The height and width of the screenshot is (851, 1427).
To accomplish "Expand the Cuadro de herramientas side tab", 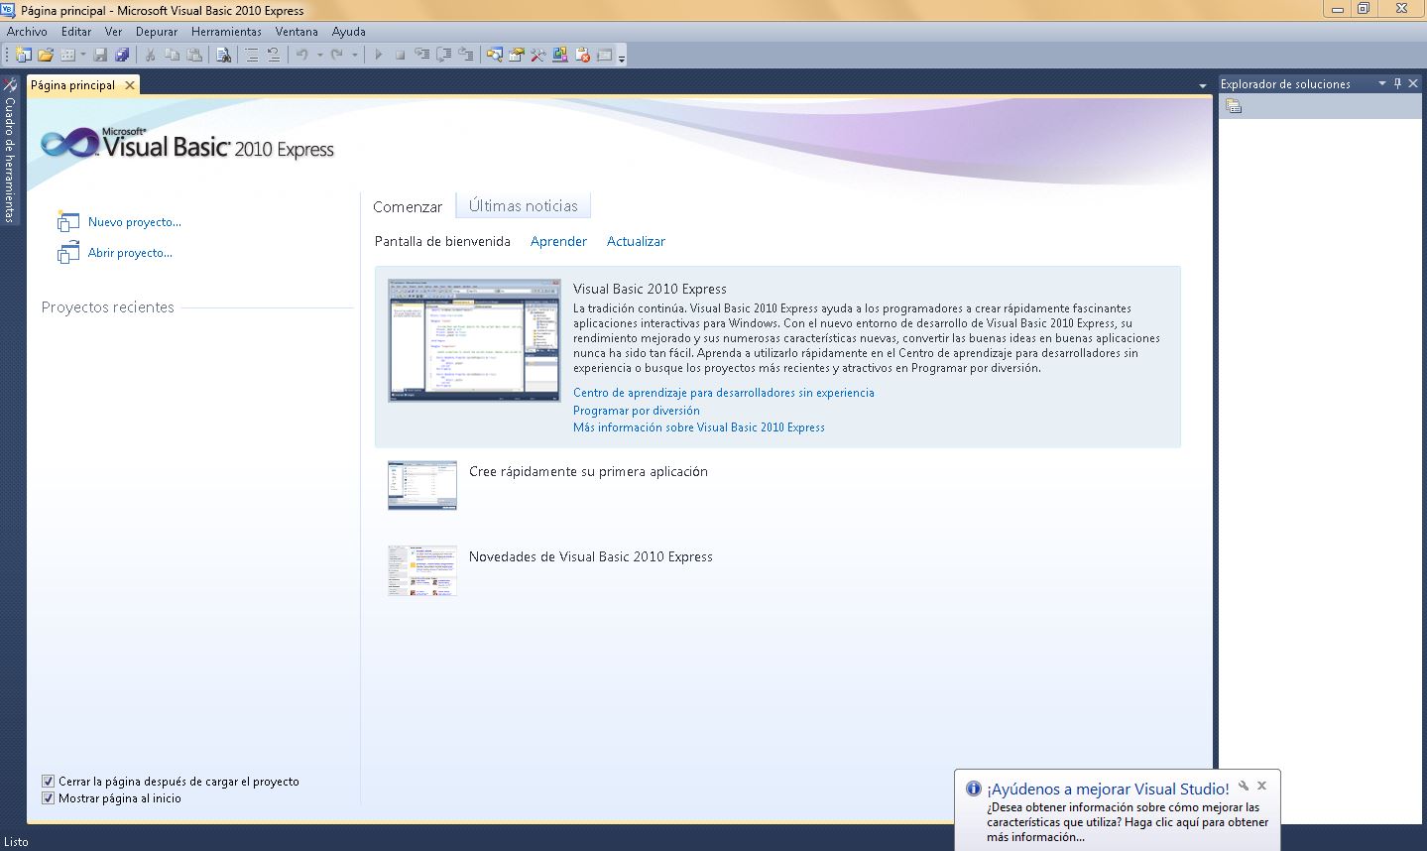I will point(10,149).
